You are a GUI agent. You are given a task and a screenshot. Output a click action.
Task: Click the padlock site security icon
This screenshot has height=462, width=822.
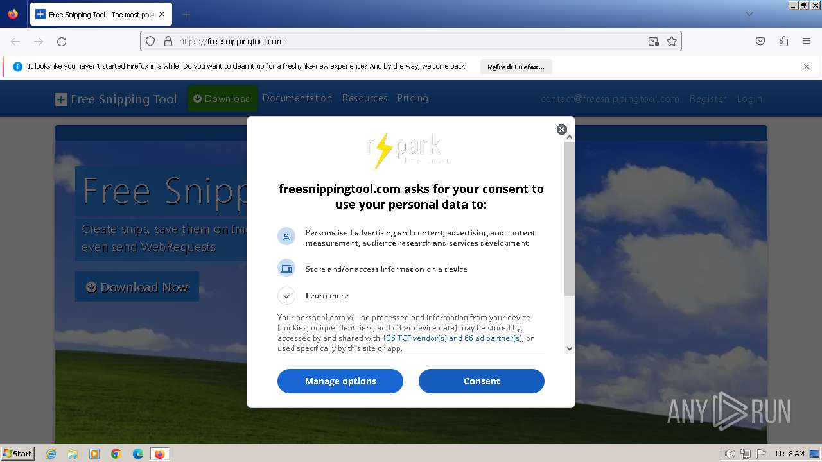pyautogui.click(x=168, y=41)
